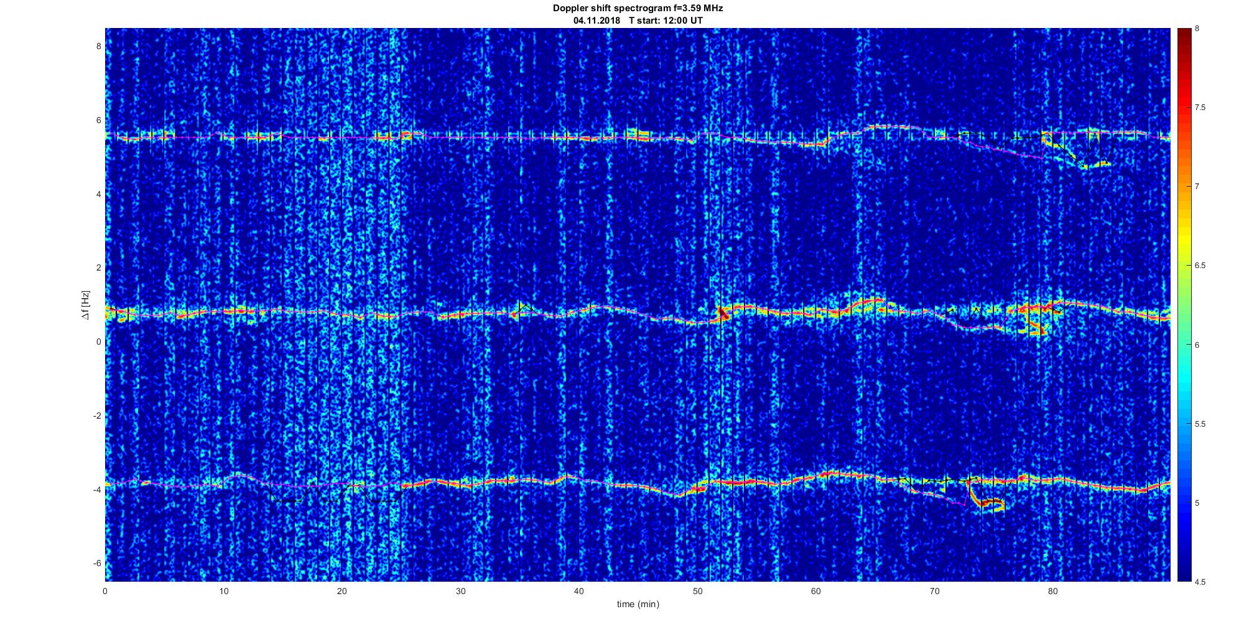
Task: Click colorbar tick label '6.5'
Action: click(1200, 266)
